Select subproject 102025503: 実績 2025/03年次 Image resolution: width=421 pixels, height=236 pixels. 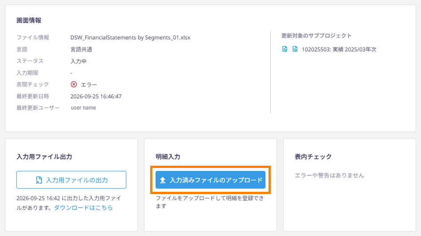(x=339, y=49)
